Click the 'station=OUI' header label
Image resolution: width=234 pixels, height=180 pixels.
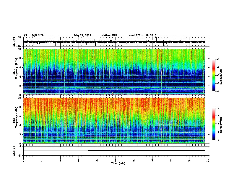tap(109, 35)
